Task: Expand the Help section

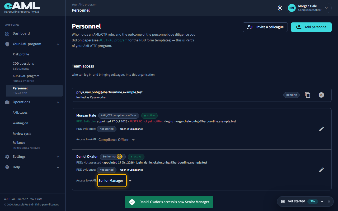Action: (x=58, y=167)
